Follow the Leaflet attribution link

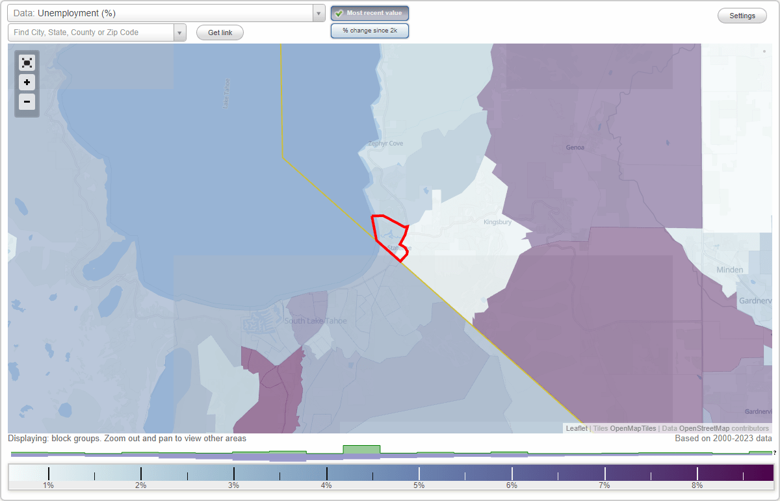point(576,428)
